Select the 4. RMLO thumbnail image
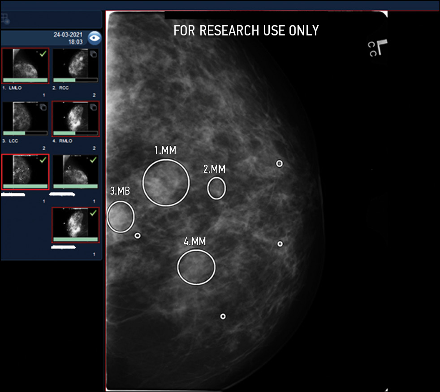Screen dimensions: 440x392 [75, 117]
